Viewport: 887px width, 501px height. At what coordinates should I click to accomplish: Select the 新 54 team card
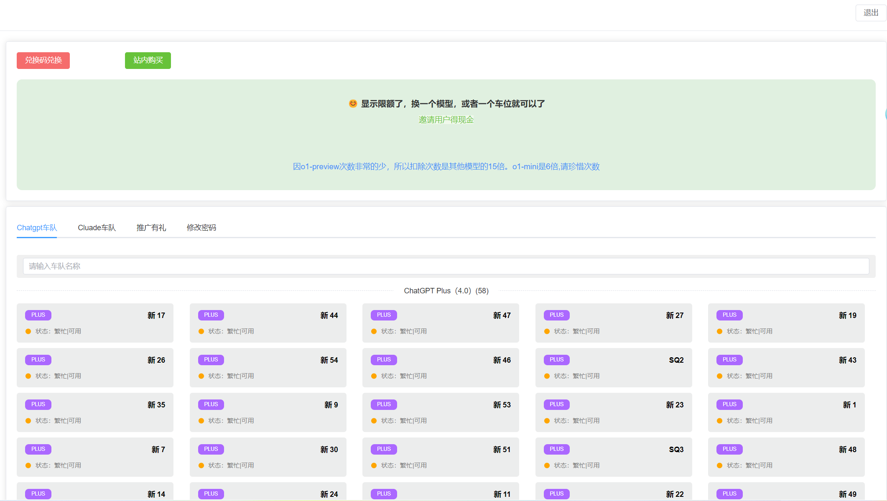268,368
